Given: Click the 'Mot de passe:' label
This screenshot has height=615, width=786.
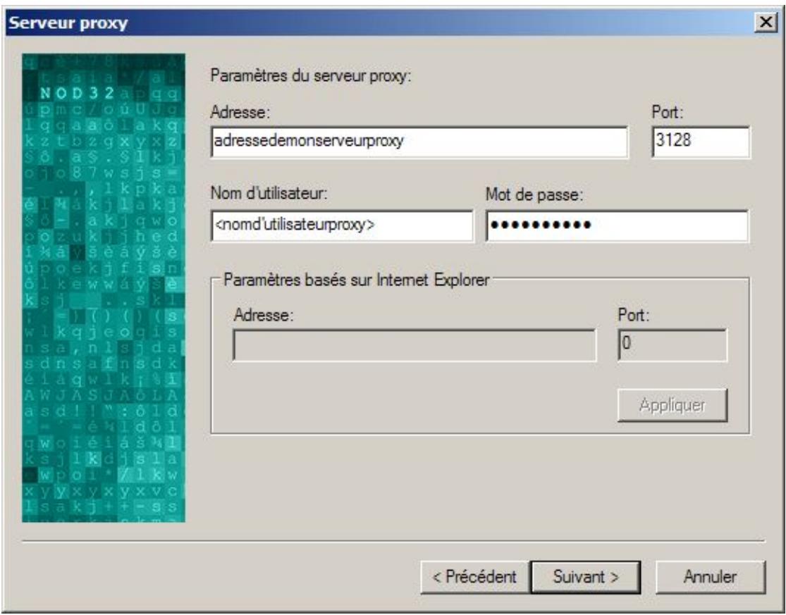Looking at the screenshot, I should pyautogui.click(x=534, y=195).
